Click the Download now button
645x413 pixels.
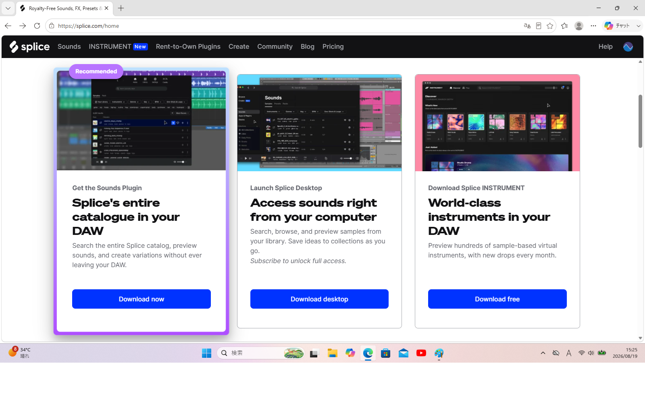[141, 299]
